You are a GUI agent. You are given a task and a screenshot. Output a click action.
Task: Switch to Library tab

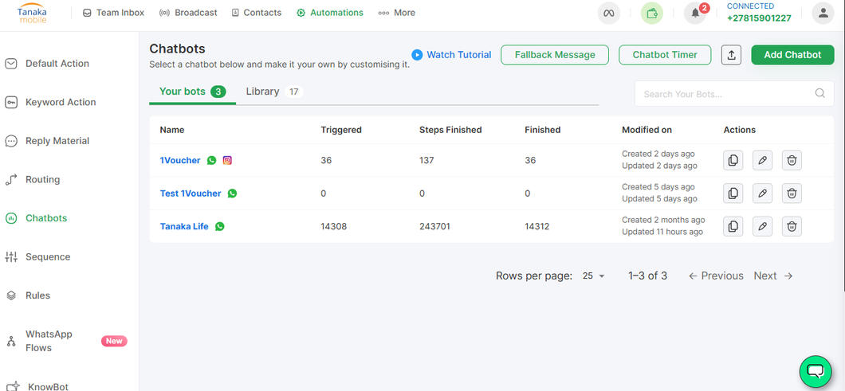pyautogui.click(x=273, y=92)
